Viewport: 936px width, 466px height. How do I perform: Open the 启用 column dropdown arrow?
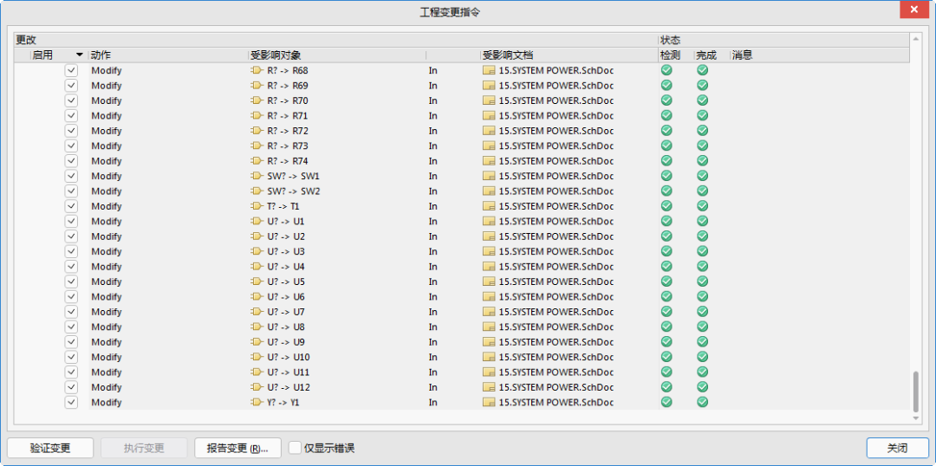[x=80, y=55]
